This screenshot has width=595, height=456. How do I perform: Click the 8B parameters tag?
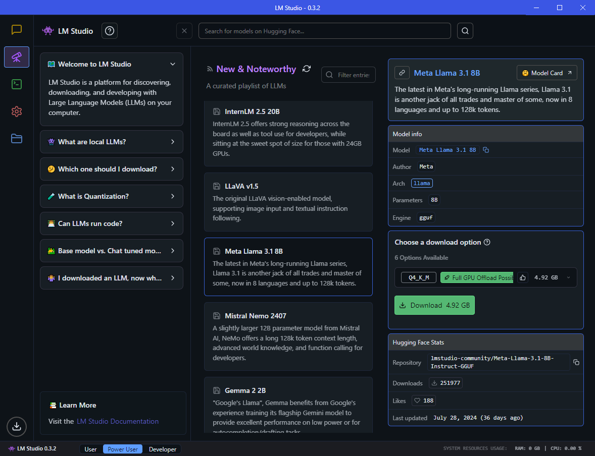(x=434, y=200)
